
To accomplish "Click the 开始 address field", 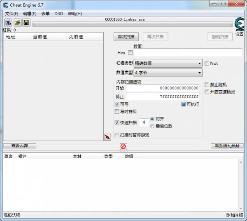I will [163, 88].
